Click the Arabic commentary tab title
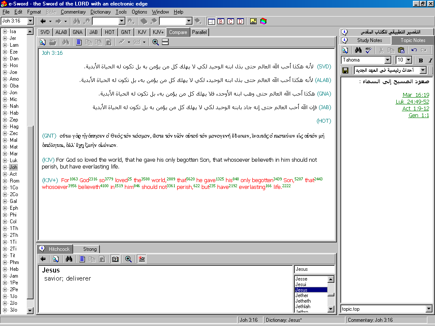The image size is (435, 326). 391,32
